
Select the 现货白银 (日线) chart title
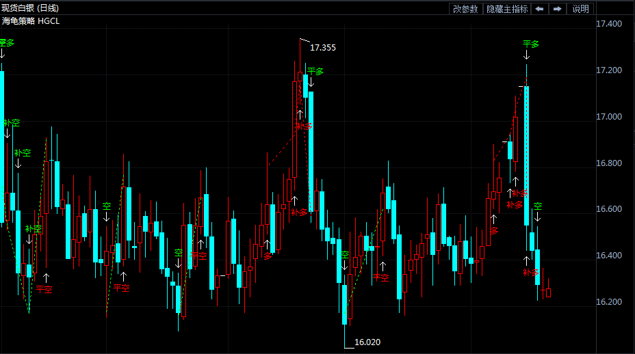[30, 8]
